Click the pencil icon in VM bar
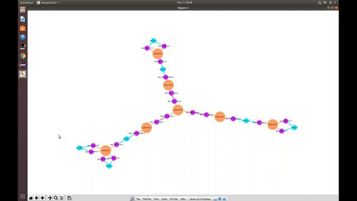The image size is (357, 201). [132, 199]
